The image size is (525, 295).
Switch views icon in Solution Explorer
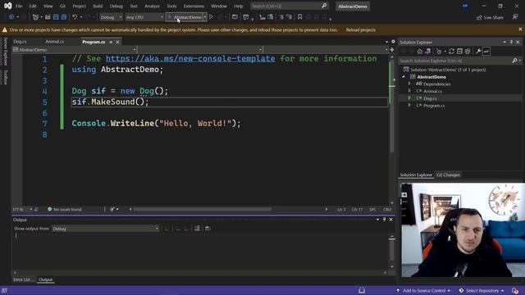[x=428, y=51]
